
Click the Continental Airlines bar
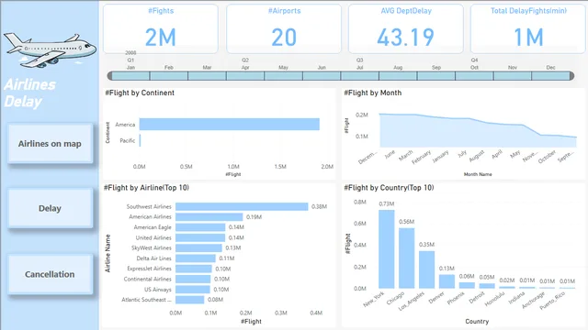coord(193,279)
